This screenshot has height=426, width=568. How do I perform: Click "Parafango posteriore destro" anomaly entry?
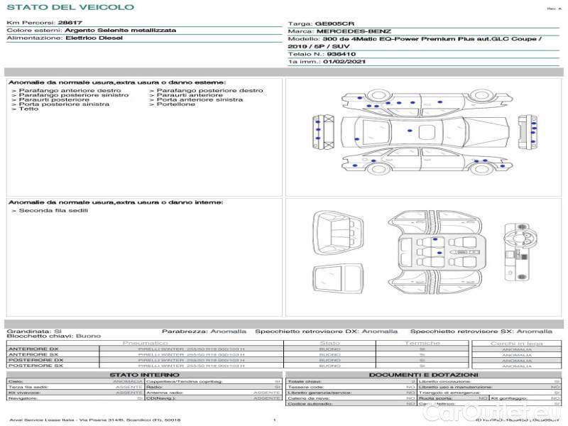209,91
